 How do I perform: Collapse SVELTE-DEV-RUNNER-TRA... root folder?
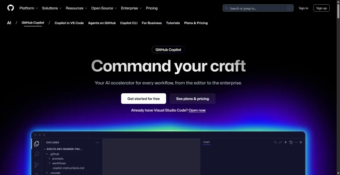[x=63, y=149]
